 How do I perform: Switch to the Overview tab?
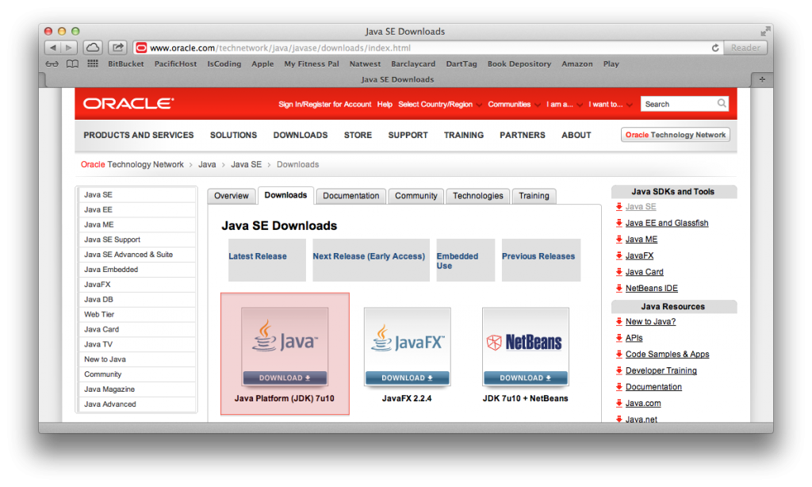[x=232, y=196]
